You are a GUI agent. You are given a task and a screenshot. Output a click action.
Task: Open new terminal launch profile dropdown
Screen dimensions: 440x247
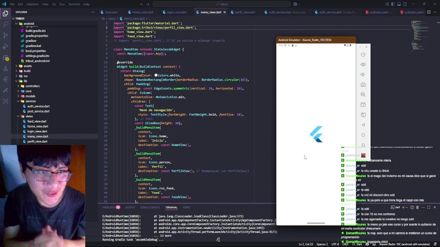click(x=407, y=207)
